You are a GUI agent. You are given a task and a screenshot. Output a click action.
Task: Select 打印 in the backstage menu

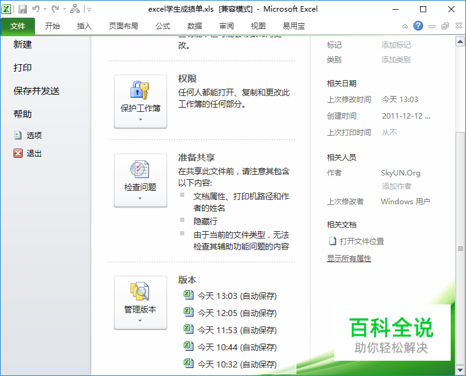[x=22, y=68]
